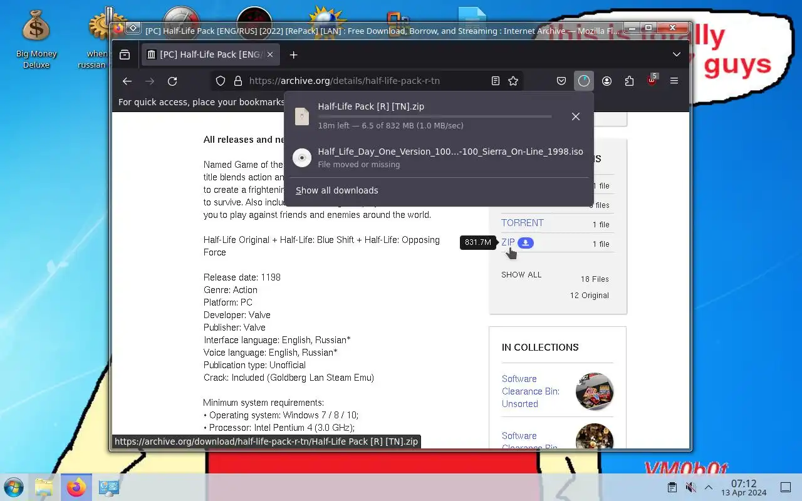Expand hidden system tray icons
The width and height of the screenshot is (802, 501).
(709, 487)
